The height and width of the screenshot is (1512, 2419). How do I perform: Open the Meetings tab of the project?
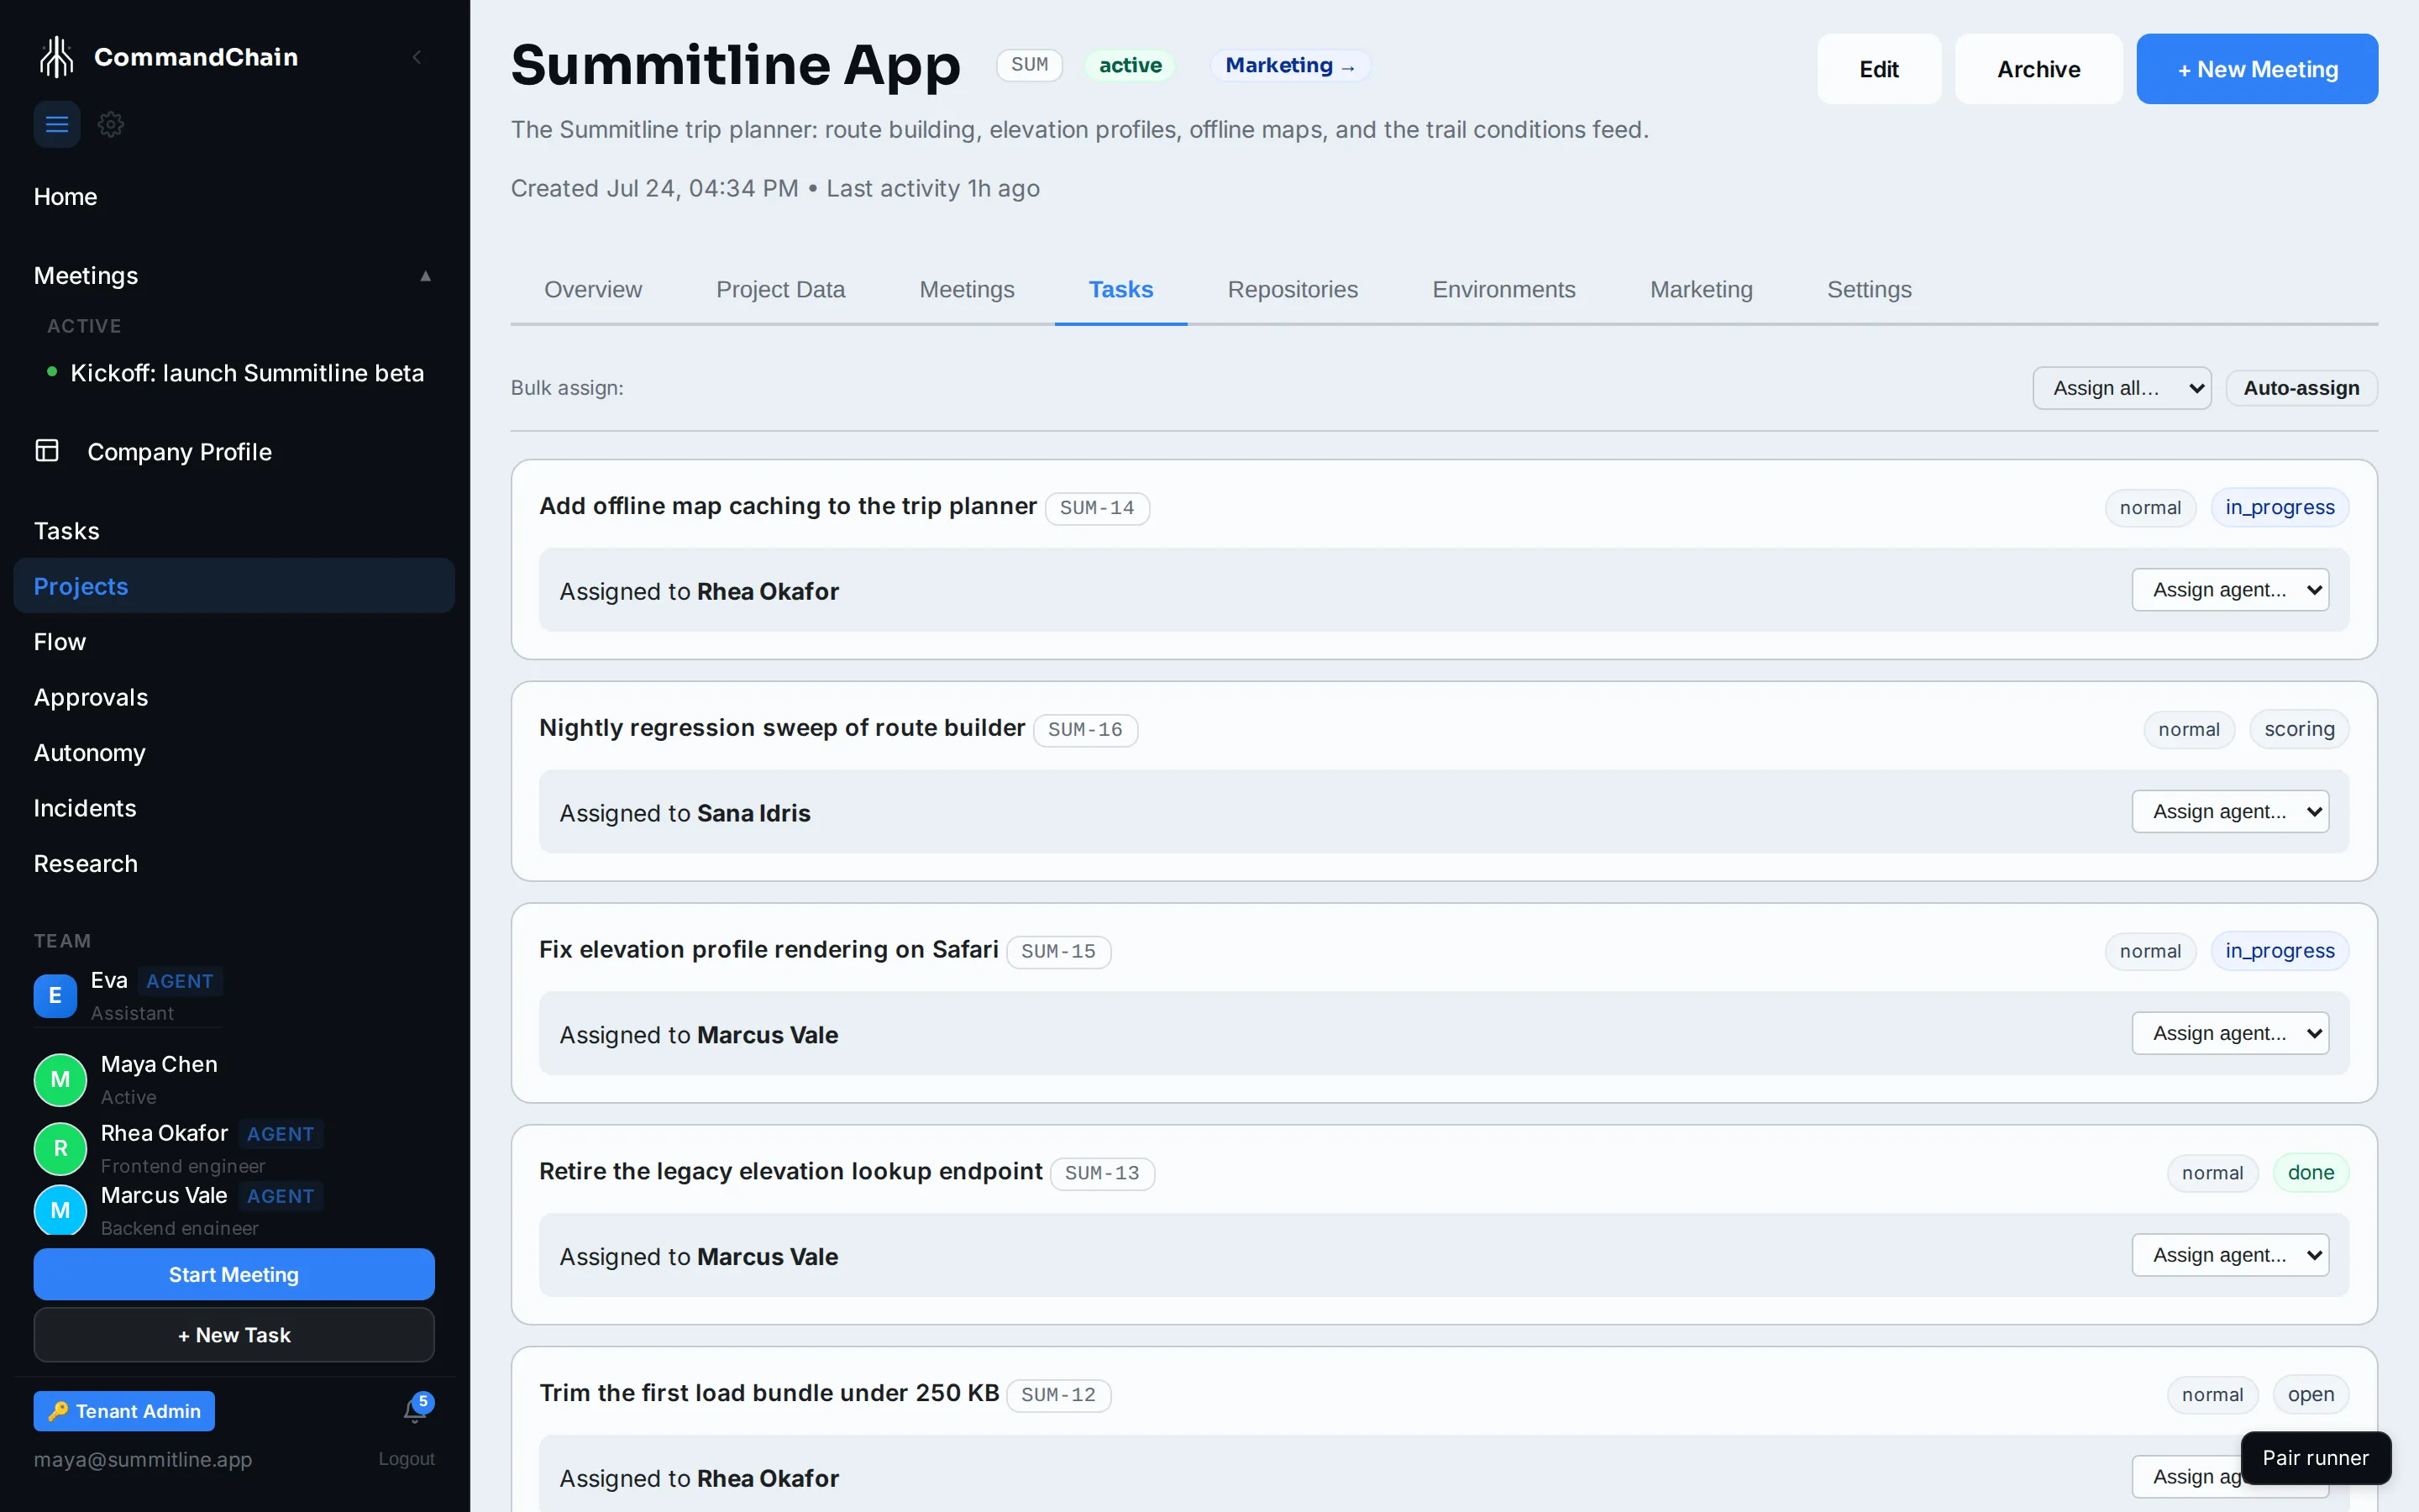[x=967, y=290]
